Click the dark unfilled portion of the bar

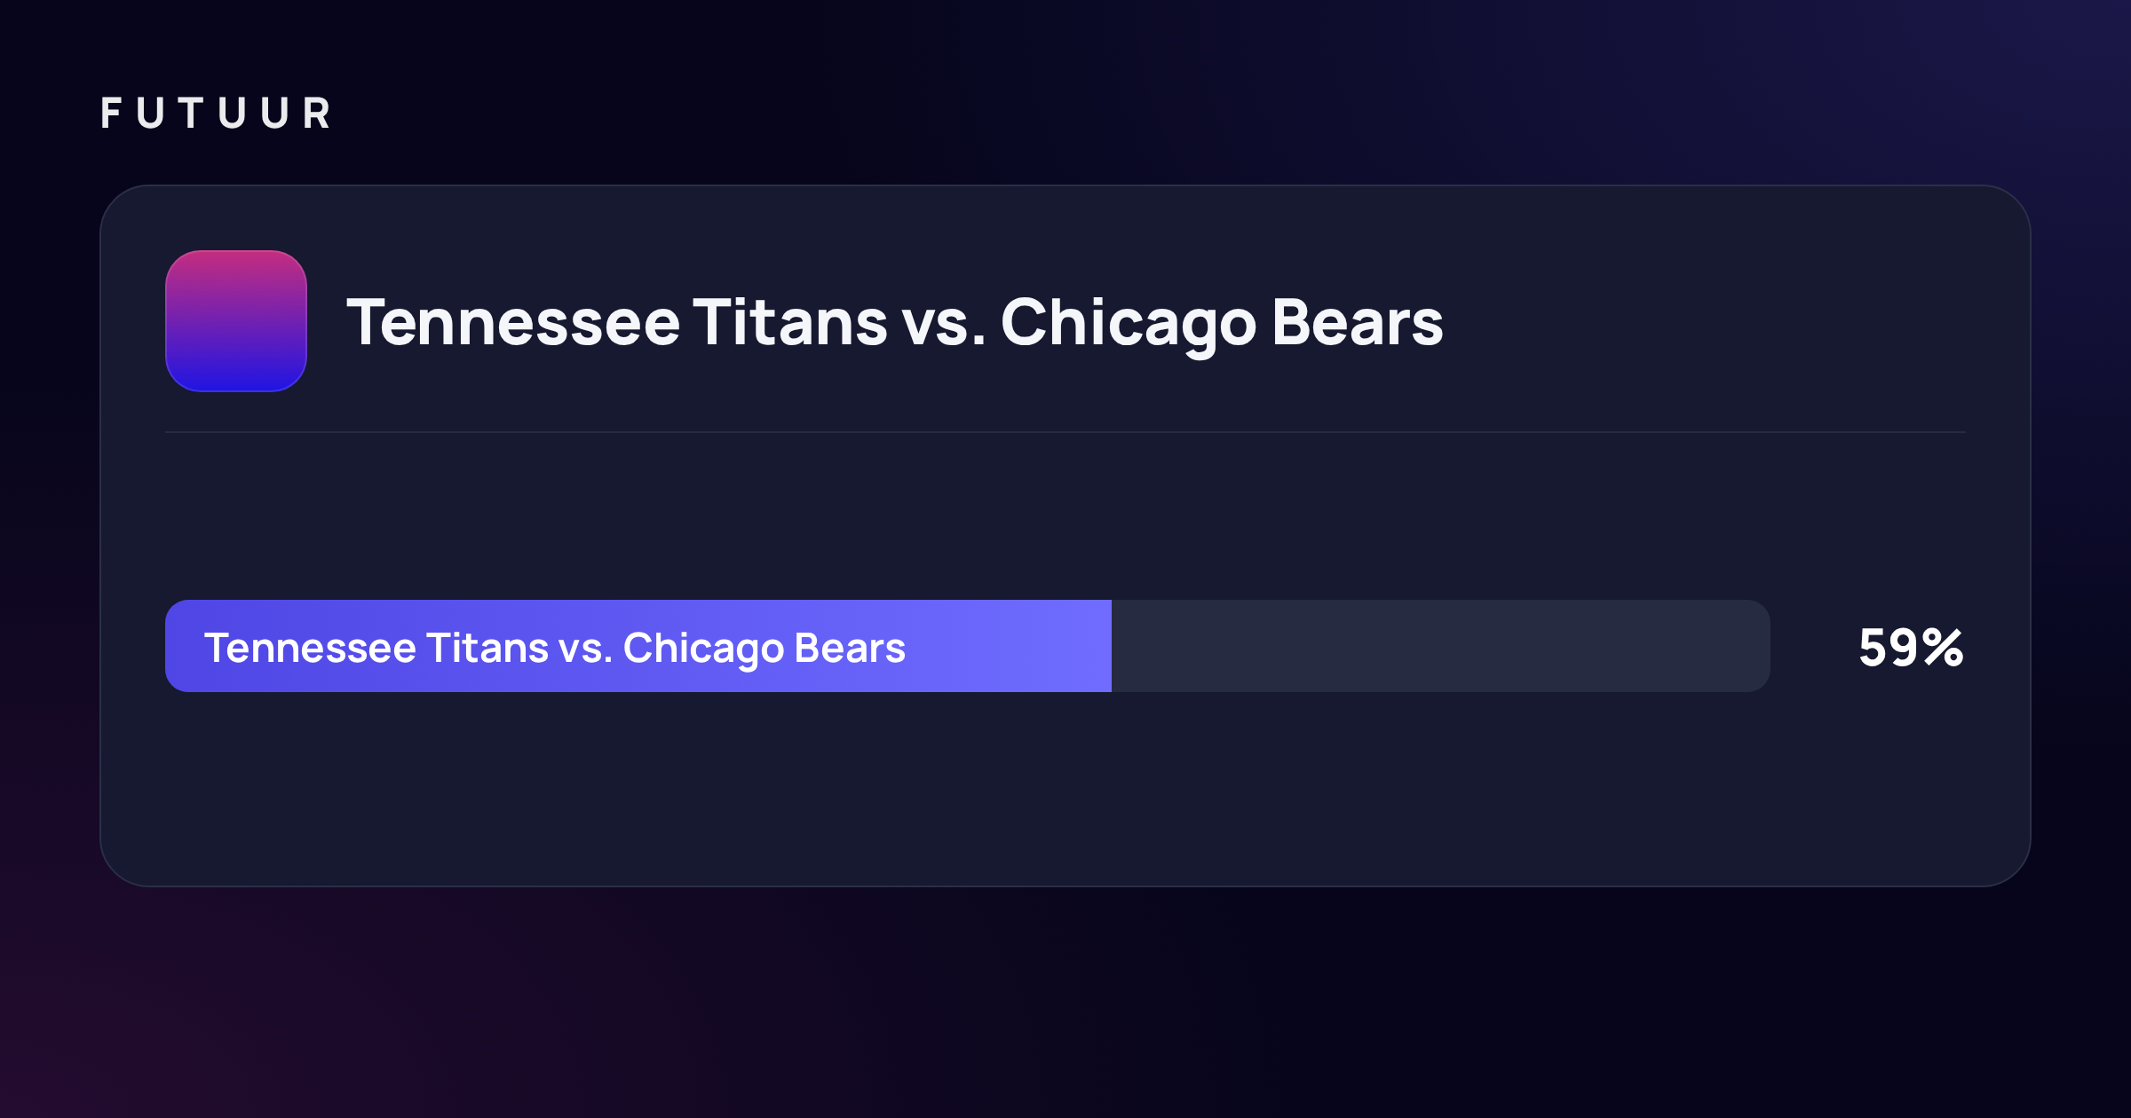pos(1441,646)
